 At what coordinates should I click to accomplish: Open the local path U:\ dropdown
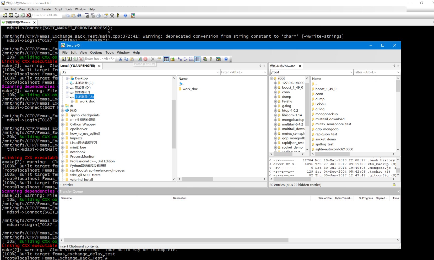click(x=218, y=72)
